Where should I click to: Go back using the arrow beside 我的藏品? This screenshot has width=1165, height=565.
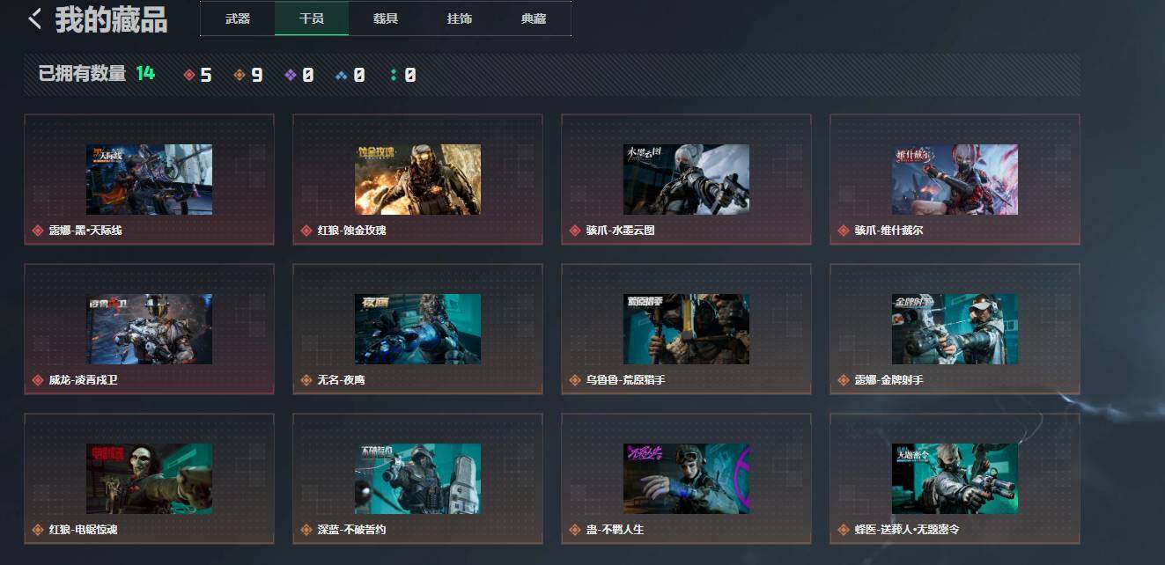[34, 19]
